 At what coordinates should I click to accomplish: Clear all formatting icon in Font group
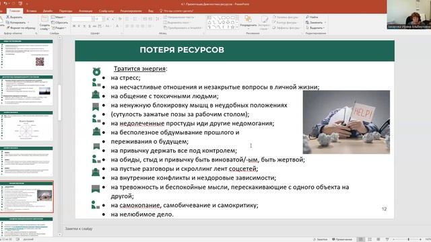click(x=120, y=19)
